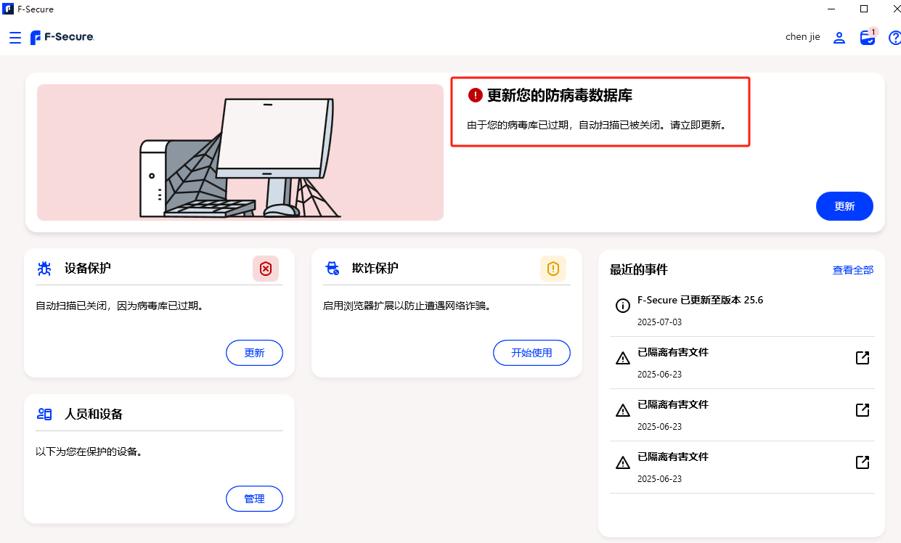This screenshot has height=543, width=901.
Task: Click the 最近的事件 panel title
Action: pyautogui.click(x=639, y=270)
